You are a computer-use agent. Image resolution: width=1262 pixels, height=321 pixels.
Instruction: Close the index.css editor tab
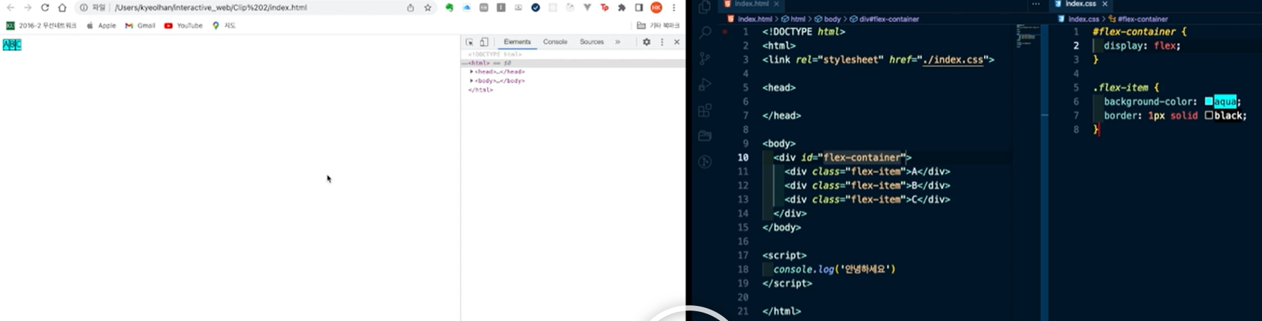[x=1105, y=4]
